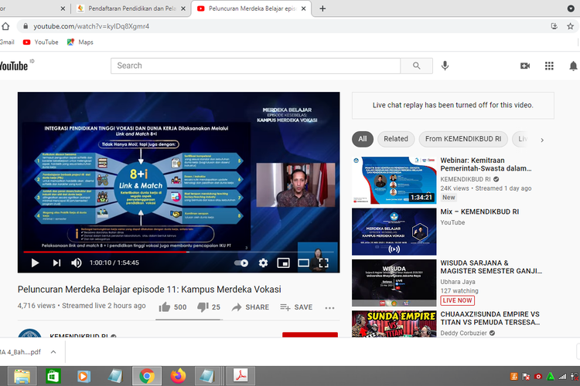Switch to theater mode view

coord(304,262)
